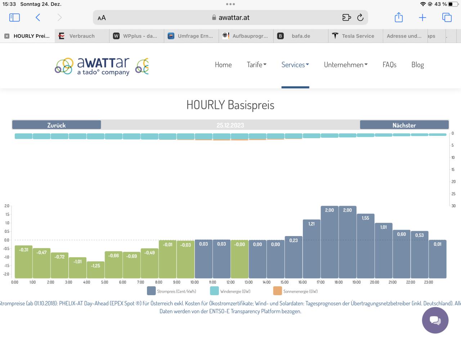Select the first wind energy bar at 0:00
Viewport: 461px width, 346px height.
tap(23, 136)
